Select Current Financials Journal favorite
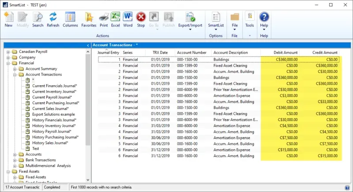The image size is (353, 192). [54, 86]
